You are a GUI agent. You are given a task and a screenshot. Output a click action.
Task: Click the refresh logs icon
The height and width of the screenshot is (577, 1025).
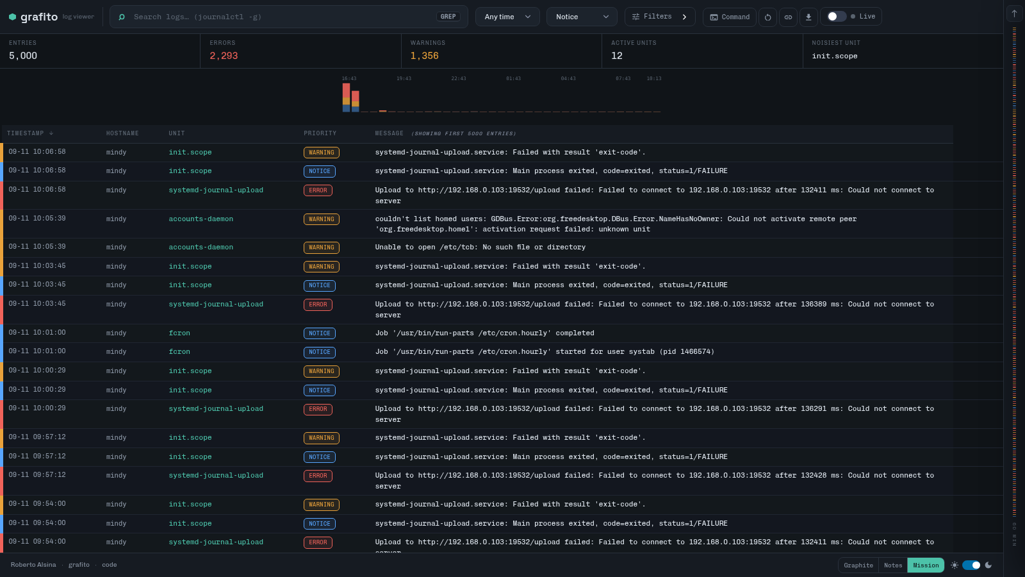click(x=767, y=17)
